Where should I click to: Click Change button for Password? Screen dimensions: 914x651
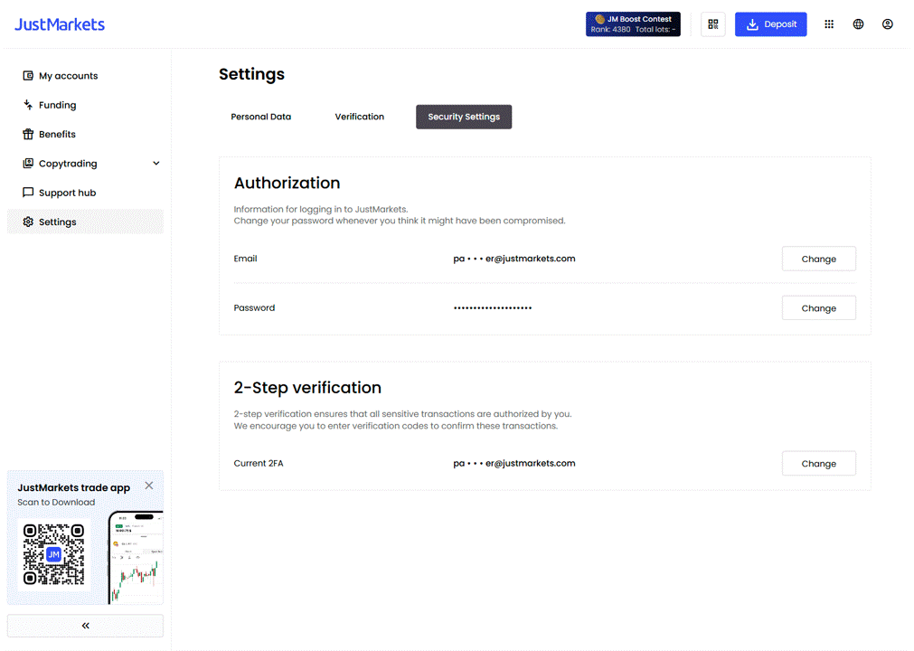coord(818,308)
